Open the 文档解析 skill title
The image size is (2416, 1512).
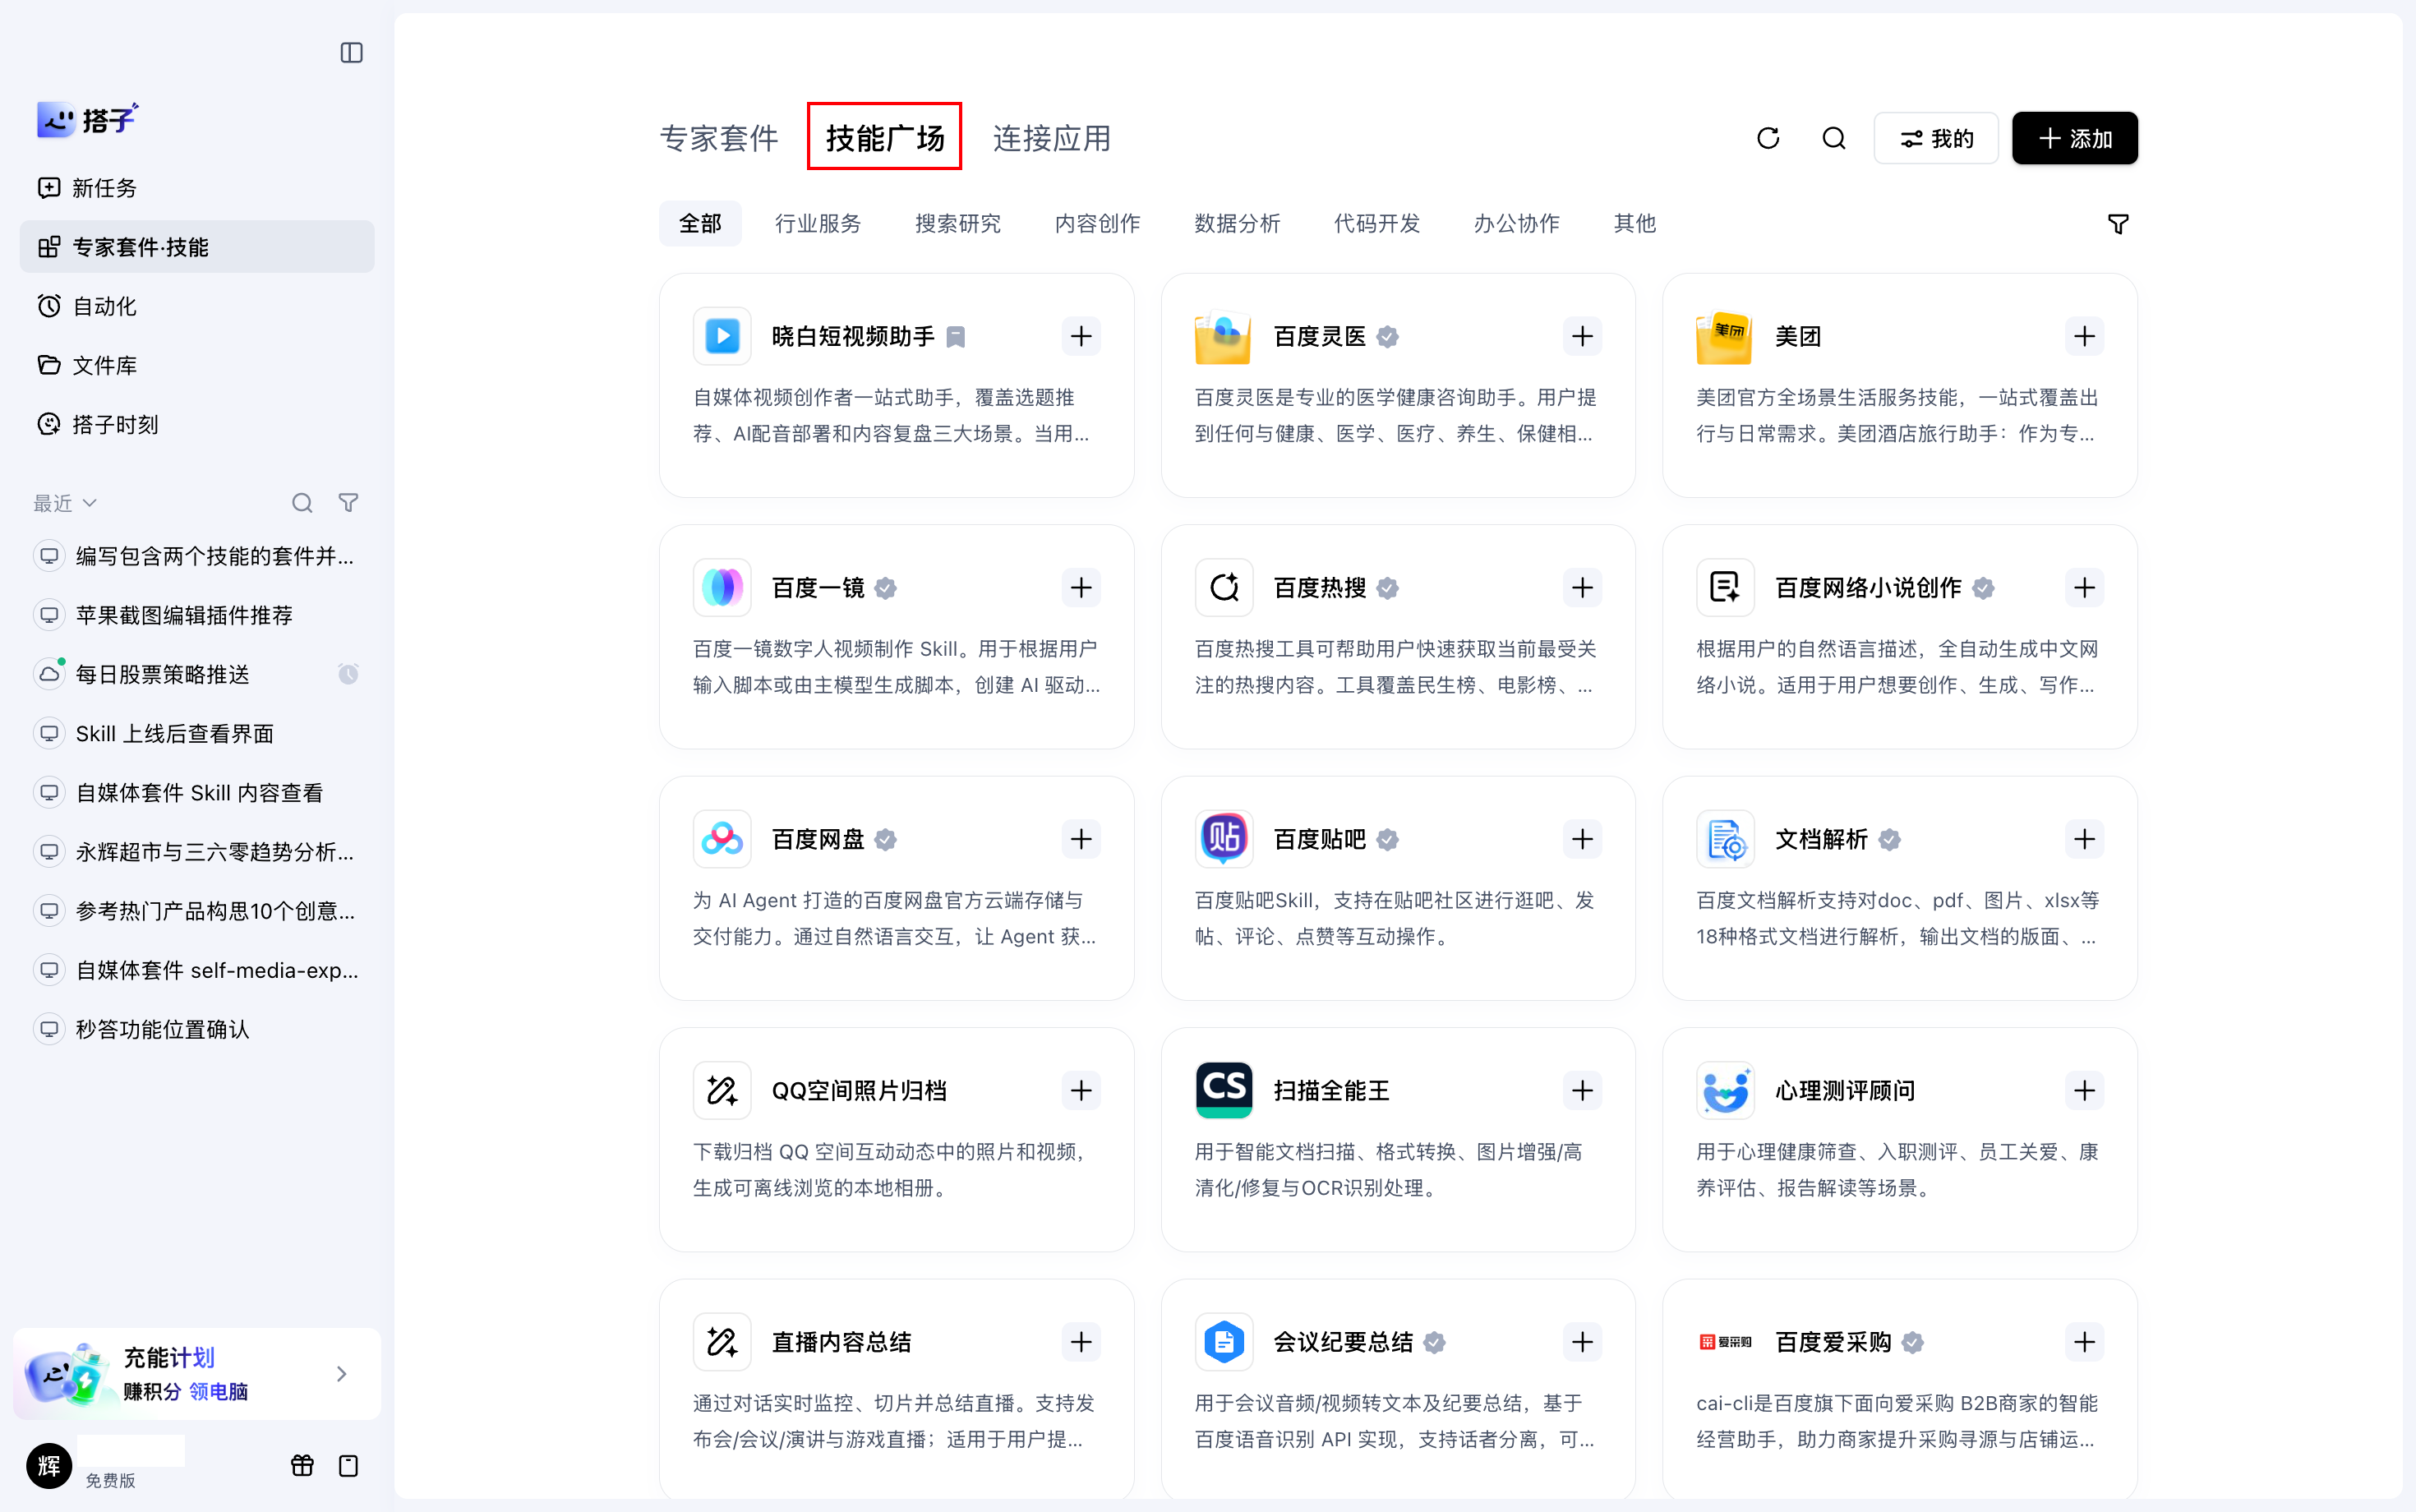tap(1821, 839)
